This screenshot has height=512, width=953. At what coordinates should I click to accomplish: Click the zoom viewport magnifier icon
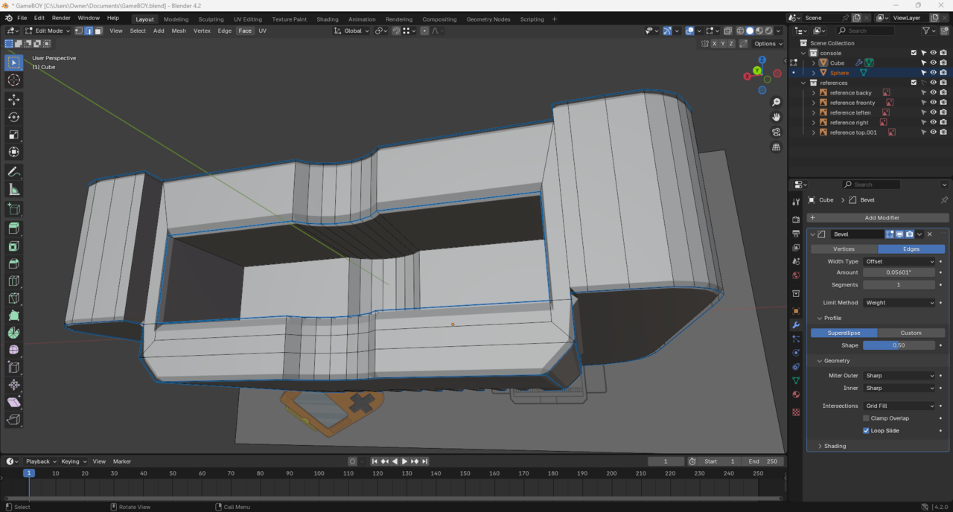pyautogui.click(x=776, y=102)
